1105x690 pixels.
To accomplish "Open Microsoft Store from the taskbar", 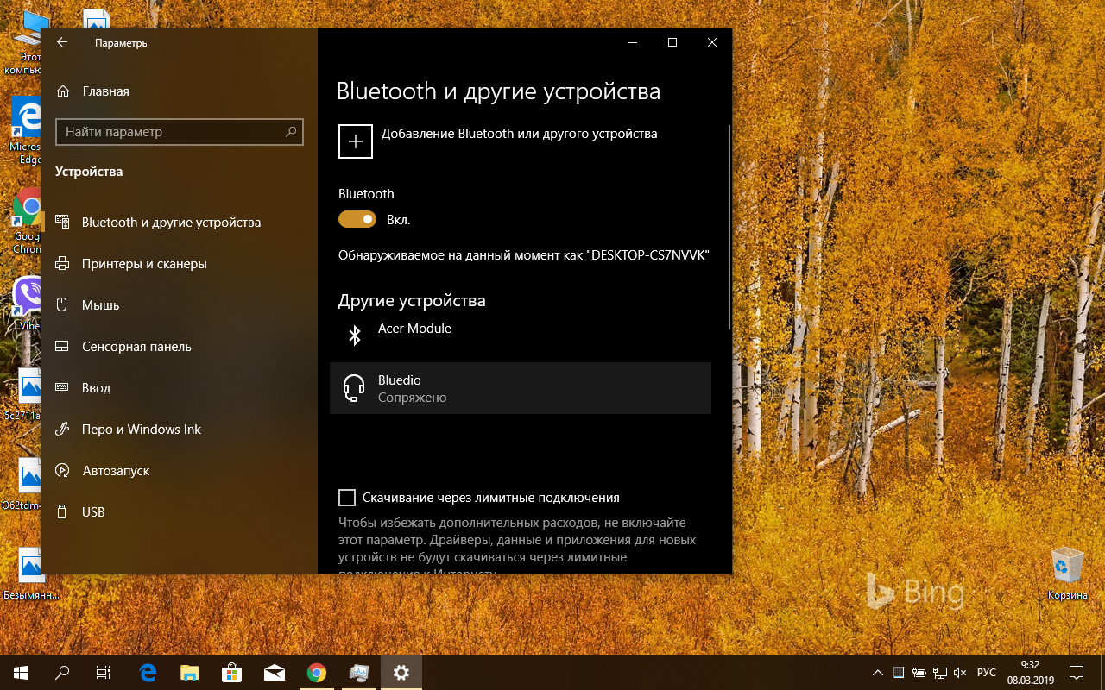I will pyautogui.click(x=232, y=673).
